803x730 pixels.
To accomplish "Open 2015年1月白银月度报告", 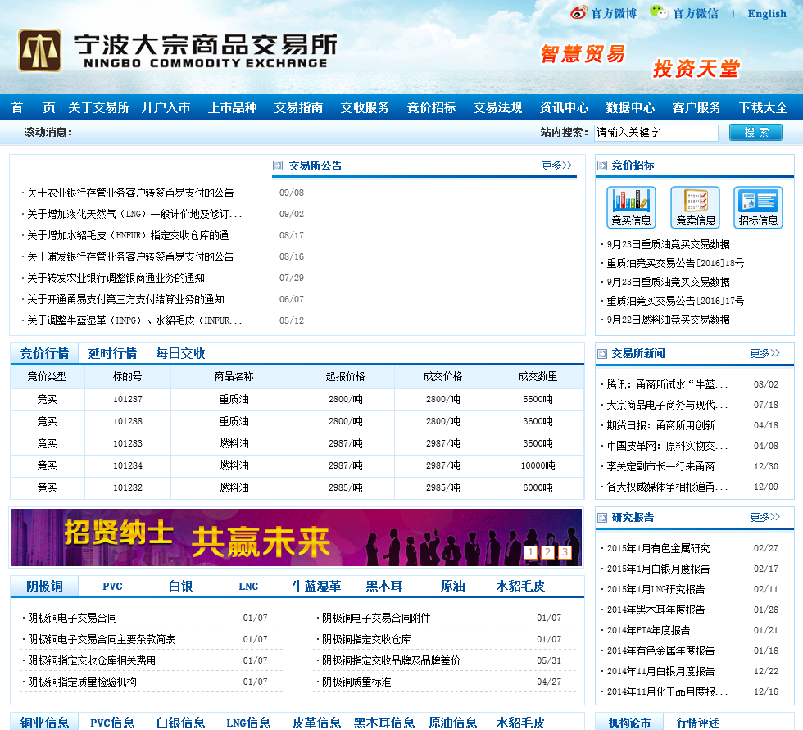I will pos(658,569).
